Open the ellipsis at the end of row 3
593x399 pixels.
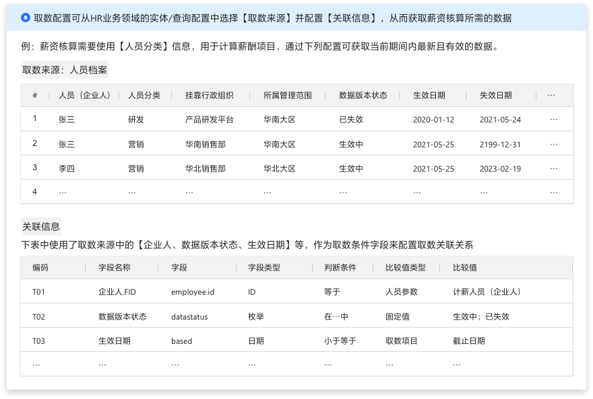554,168
